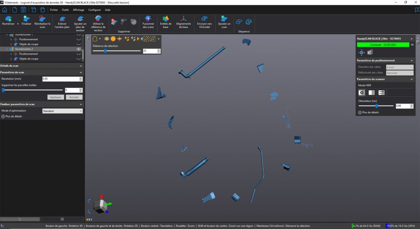The image size is (420, 229).
Task: Select Enlever l'arrière-plan tool
Action: (62, 19)
